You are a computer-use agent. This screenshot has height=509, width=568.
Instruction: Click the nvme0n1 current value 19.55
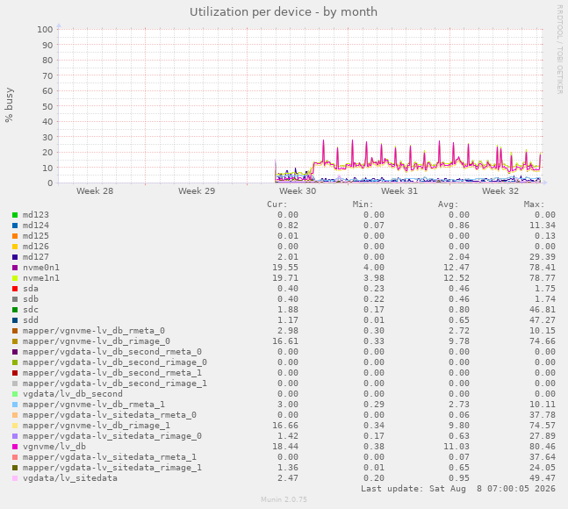pos(285,268)
